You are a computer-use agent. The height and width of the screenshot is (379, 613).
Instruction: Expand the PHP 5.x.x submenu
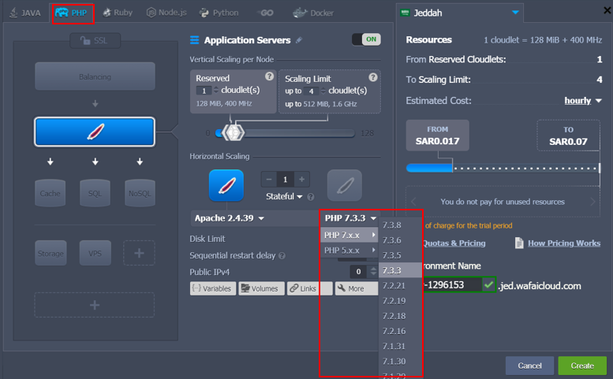pos(349,251)
